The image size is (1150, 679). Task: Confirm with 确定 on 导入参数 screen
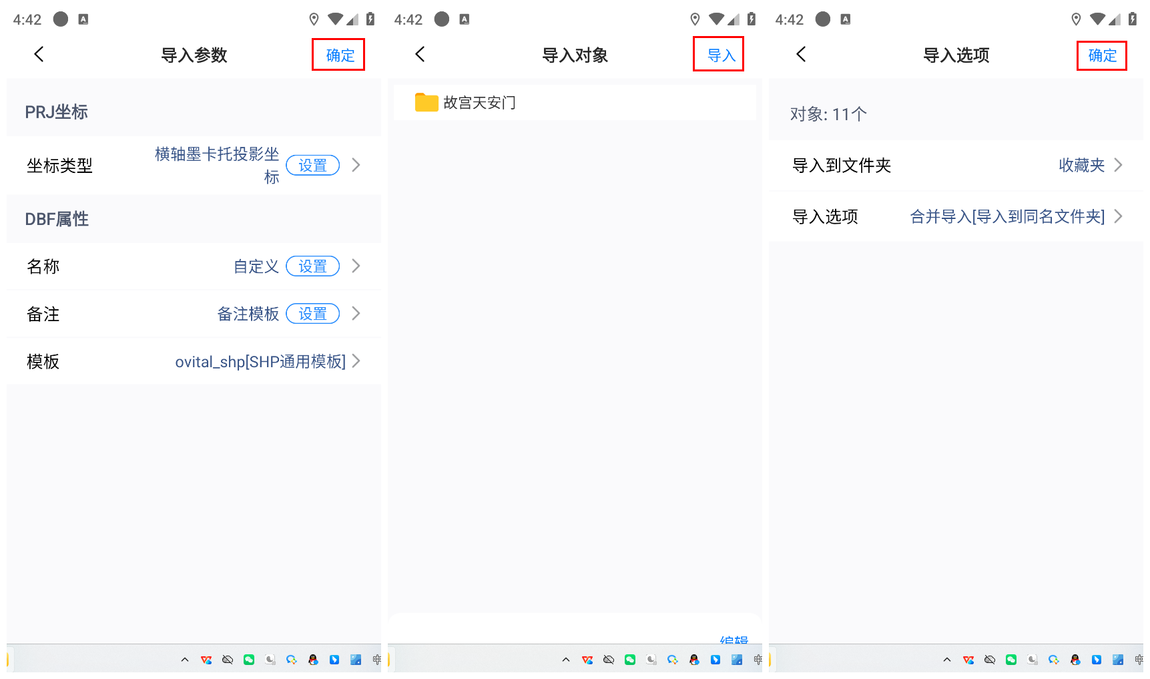pyautogui.click(x=340, y=55)
